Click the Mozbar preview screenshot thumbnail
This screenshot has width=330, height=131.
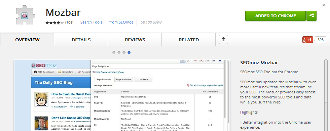122,95
